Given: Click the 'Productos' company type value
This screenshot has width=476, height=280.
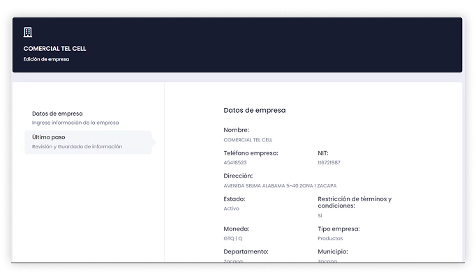Looking at the screenshot, I should [330, 238].
